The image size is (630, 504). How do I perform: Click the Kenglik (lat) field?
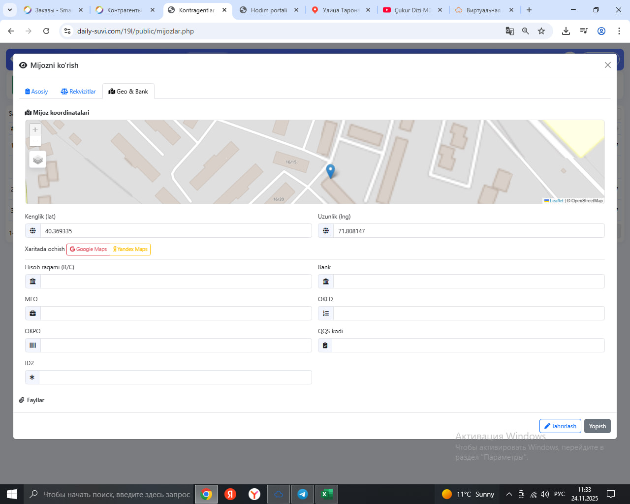click(x=176, y=231)
